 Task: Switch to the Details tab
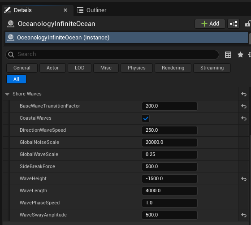[x=38, y=10]
